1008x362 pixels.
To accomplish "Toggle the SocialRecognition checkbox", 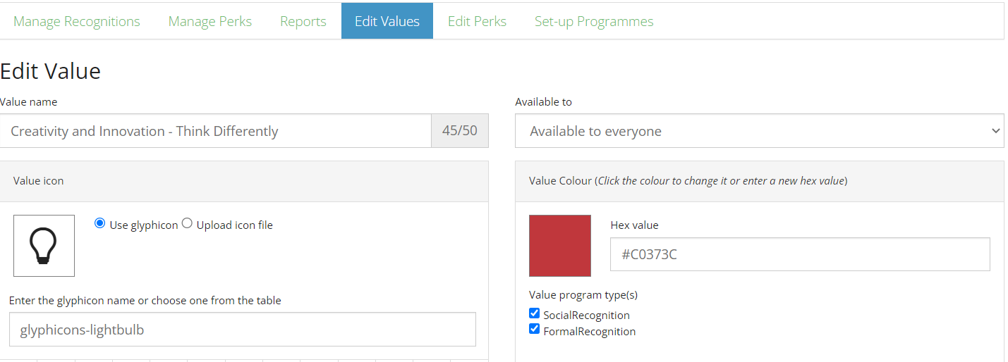I will tap(535, 313).
